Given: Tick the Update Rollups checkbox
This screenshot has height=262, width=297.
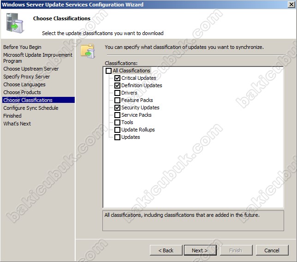Looking at the screenshot, I should coord(117,130).
